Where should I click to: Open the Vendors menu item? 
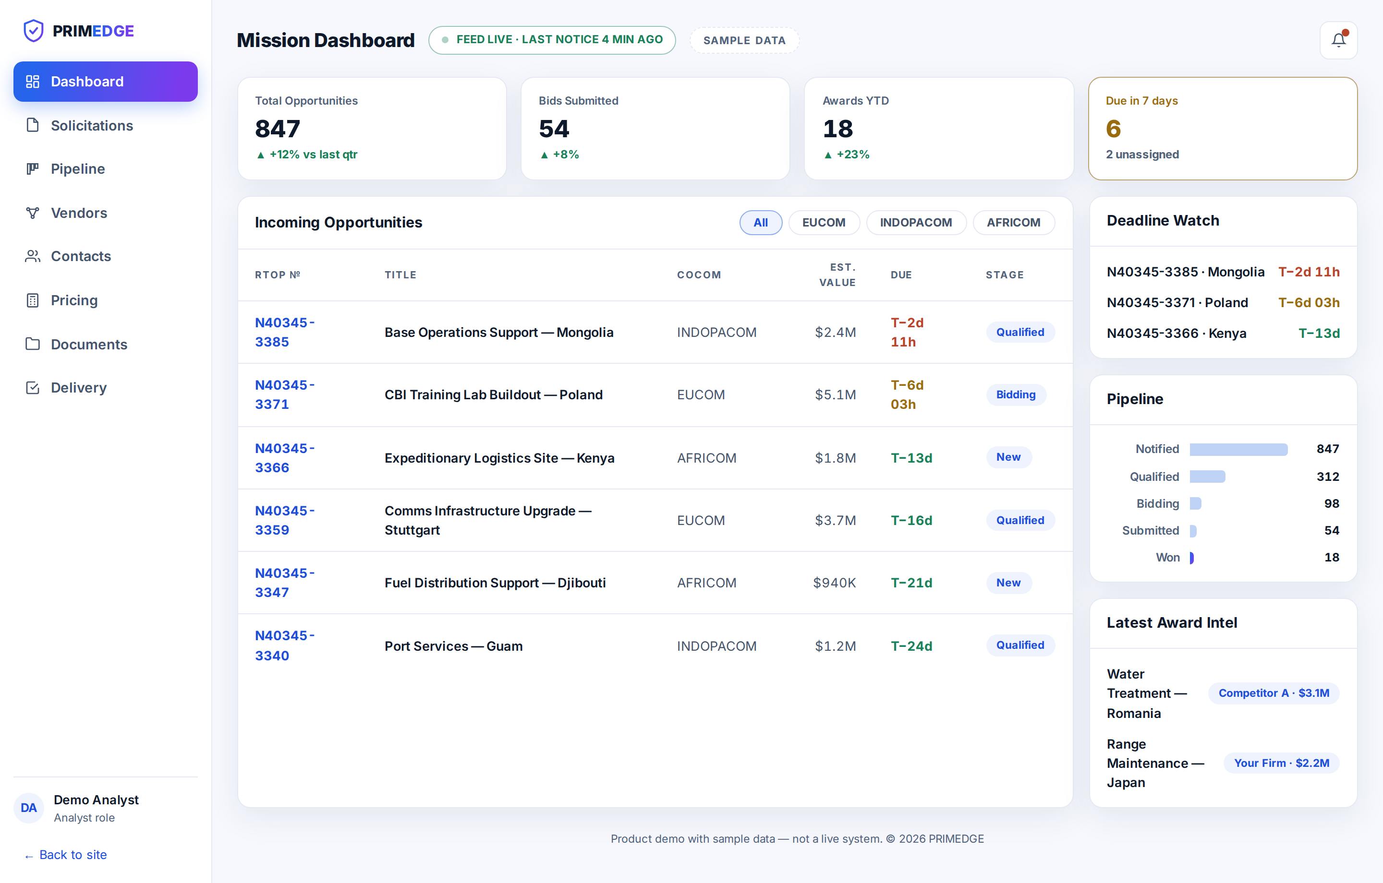[x=106, y=213]
